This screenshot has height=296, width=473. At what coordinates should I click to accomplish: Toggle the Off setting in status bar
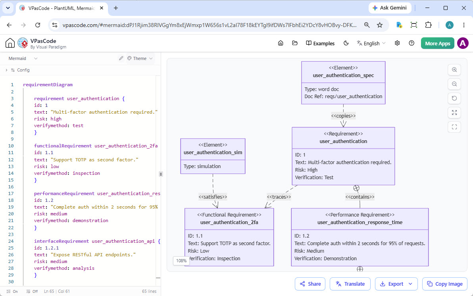click(32, 291)
